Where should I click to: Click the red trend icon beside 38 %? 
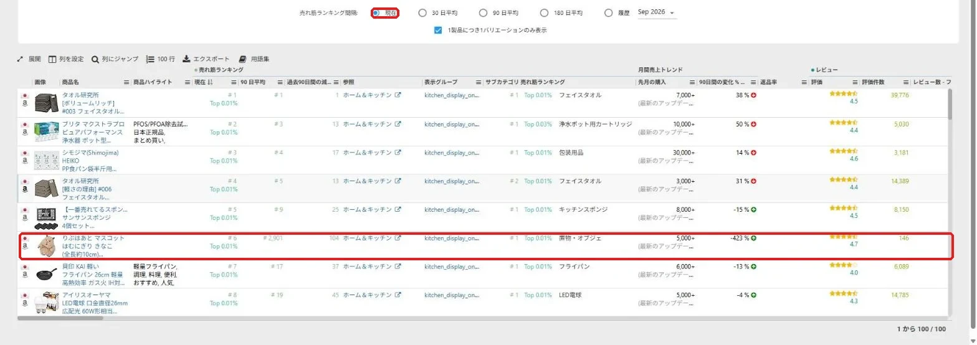click(754, 95)
